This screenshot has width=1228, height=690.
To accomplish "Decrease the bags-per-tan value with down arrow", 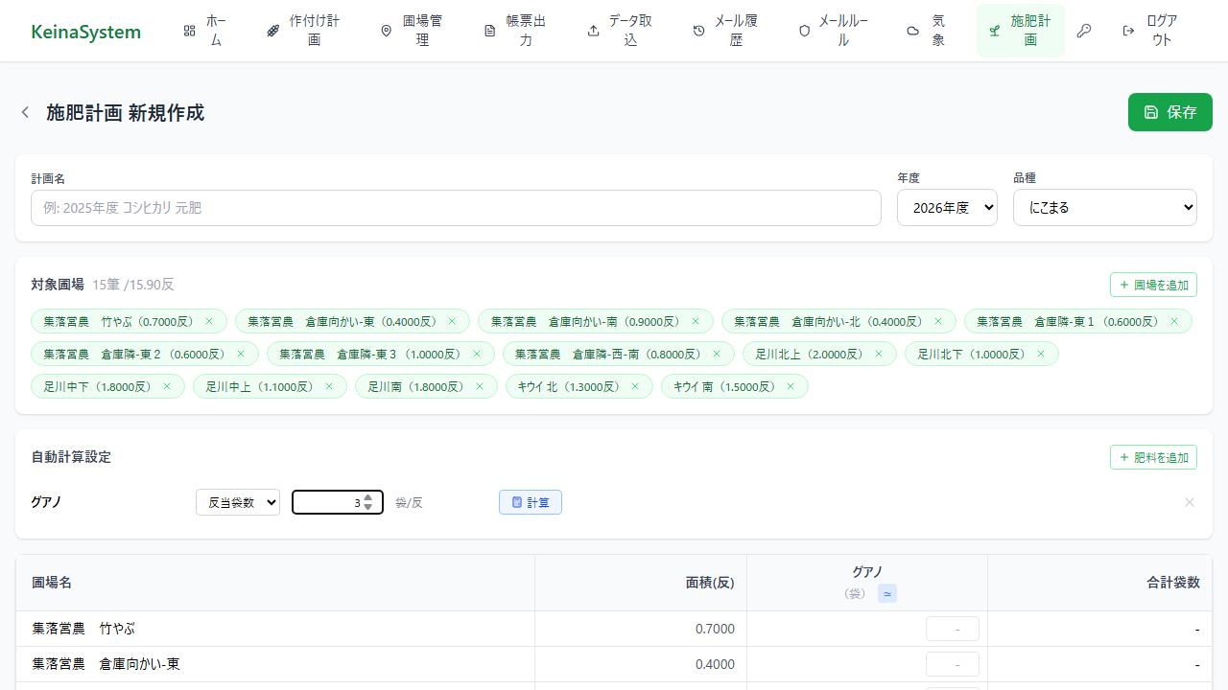I will (x=368, y=507).
